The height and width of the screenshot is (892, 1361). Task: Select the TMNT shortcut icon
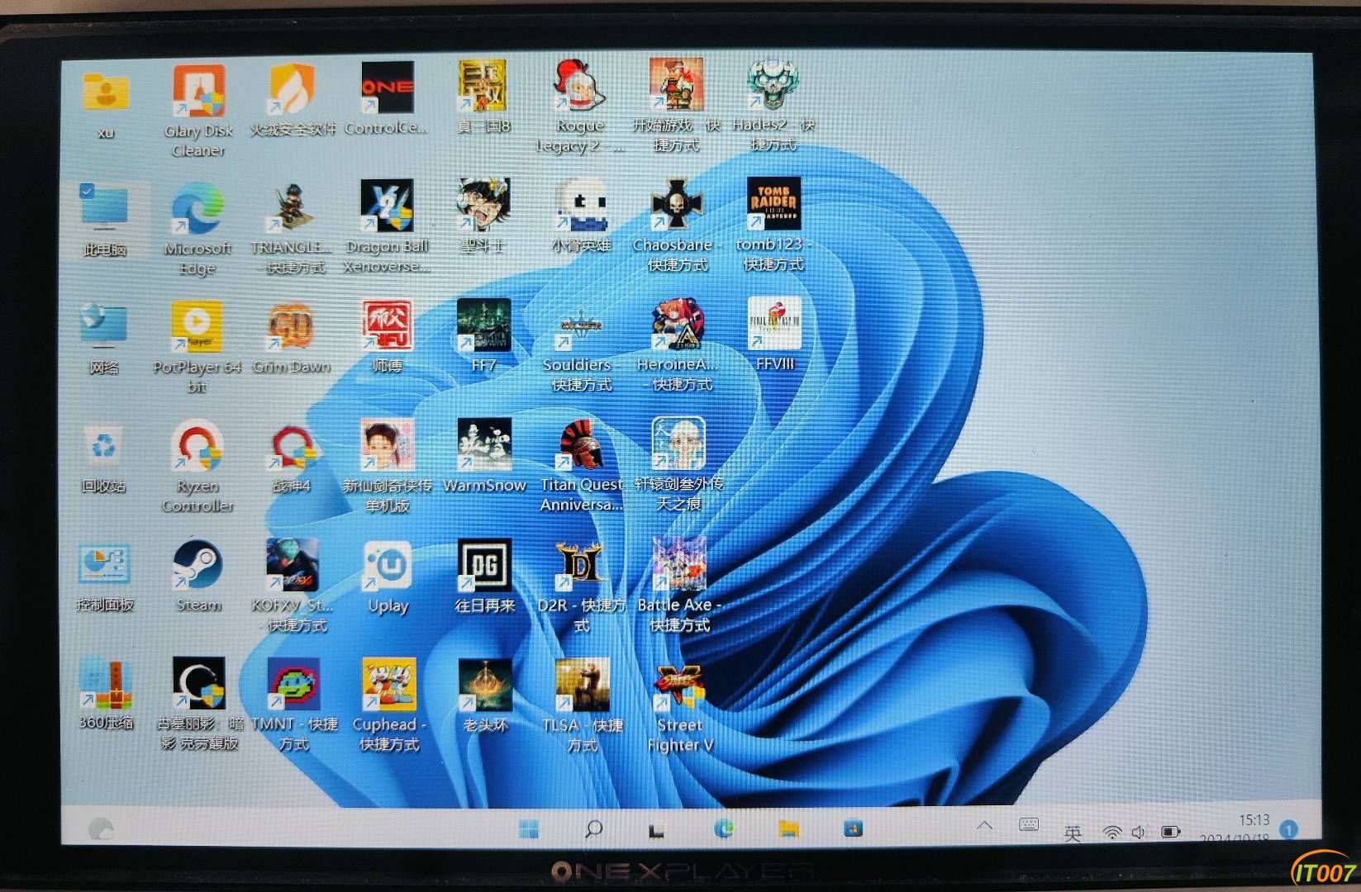(x=293, y=685)
